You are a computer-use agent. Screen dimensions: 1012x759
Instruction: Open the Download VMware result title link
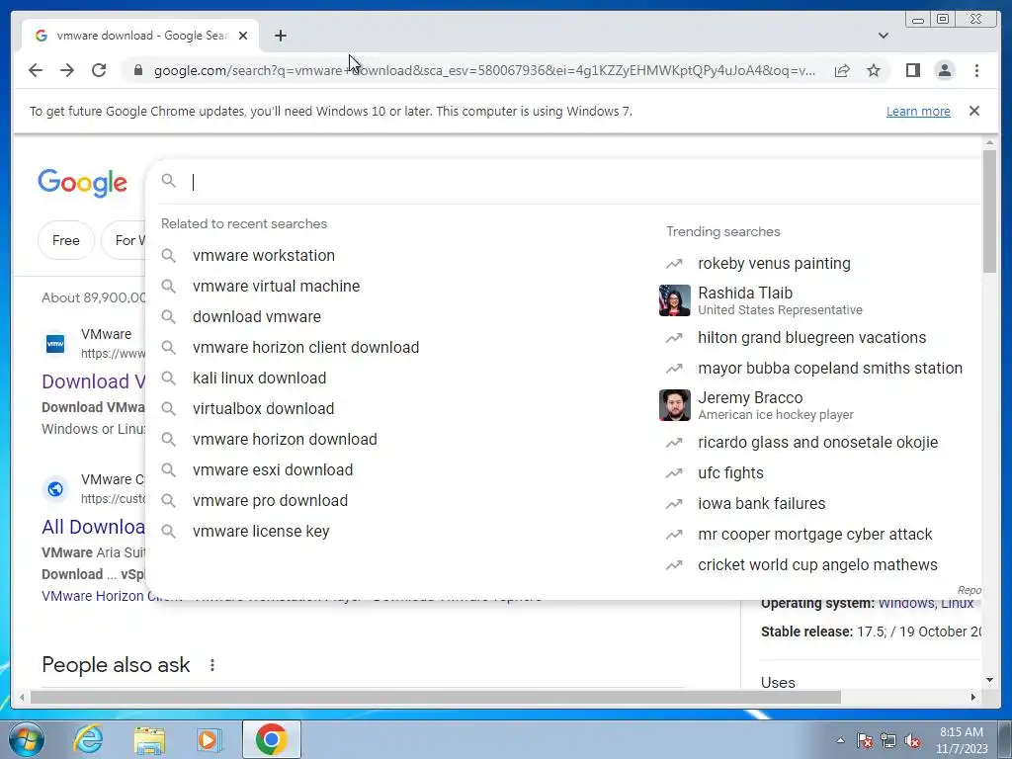coord(93,381)
